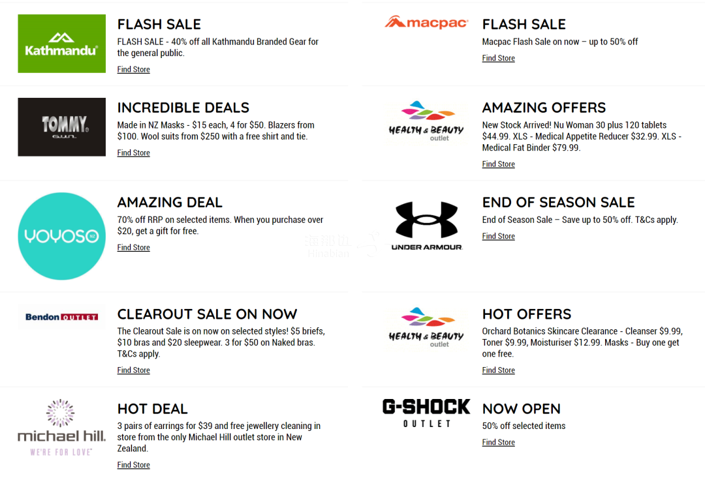Follow Find Store link for G-Shock Outlet
The width and height of the screenshot is (705, 489).
[498, 443]
